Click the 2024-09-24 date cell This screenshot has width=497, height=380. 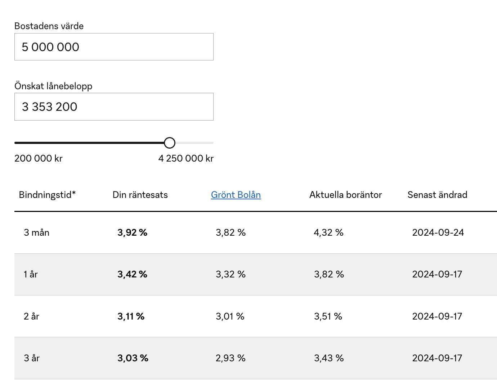tap(438, 232)
